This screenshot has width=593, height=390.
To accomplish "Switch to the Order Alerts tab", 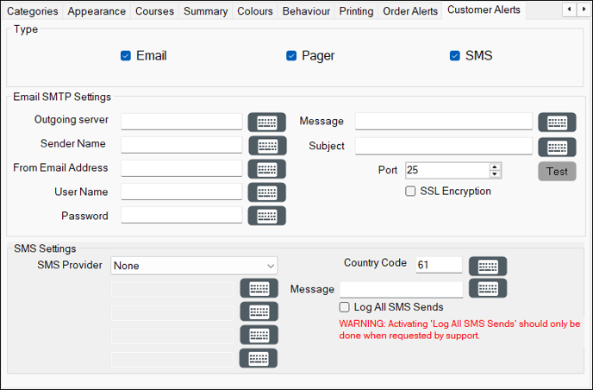I will [x=410, y=11].
